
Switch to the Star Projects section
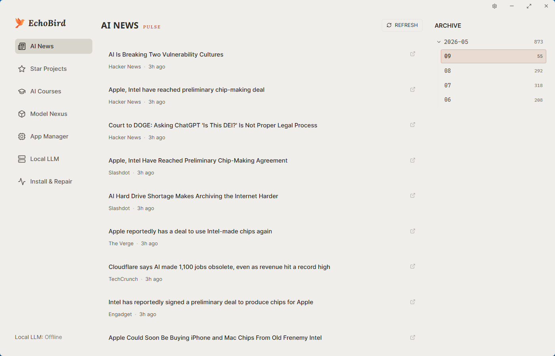[x=48, y=69]
